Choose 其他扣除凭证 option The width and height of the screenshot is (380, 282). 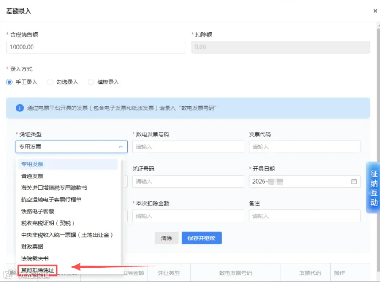point(38,270)
